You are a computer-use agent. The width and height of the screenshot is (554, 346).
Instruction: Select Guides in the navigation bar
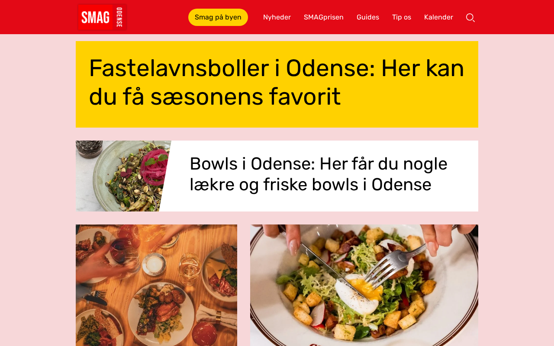click(368, 17)
